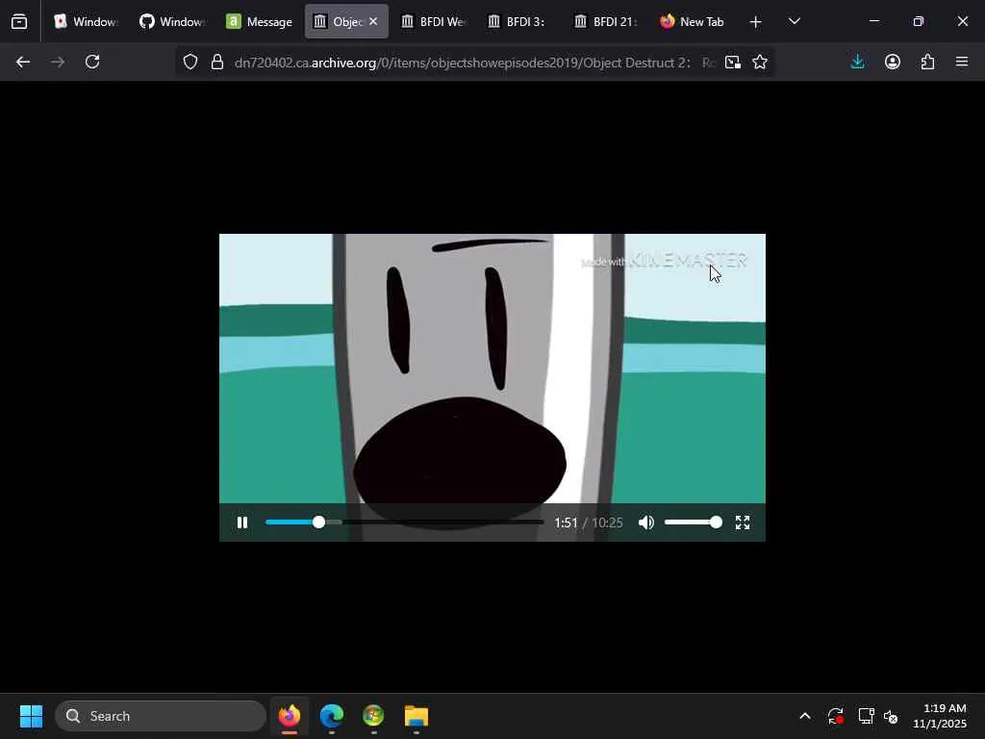Reload the current page
Screen dimensions: 985x739
92,62
